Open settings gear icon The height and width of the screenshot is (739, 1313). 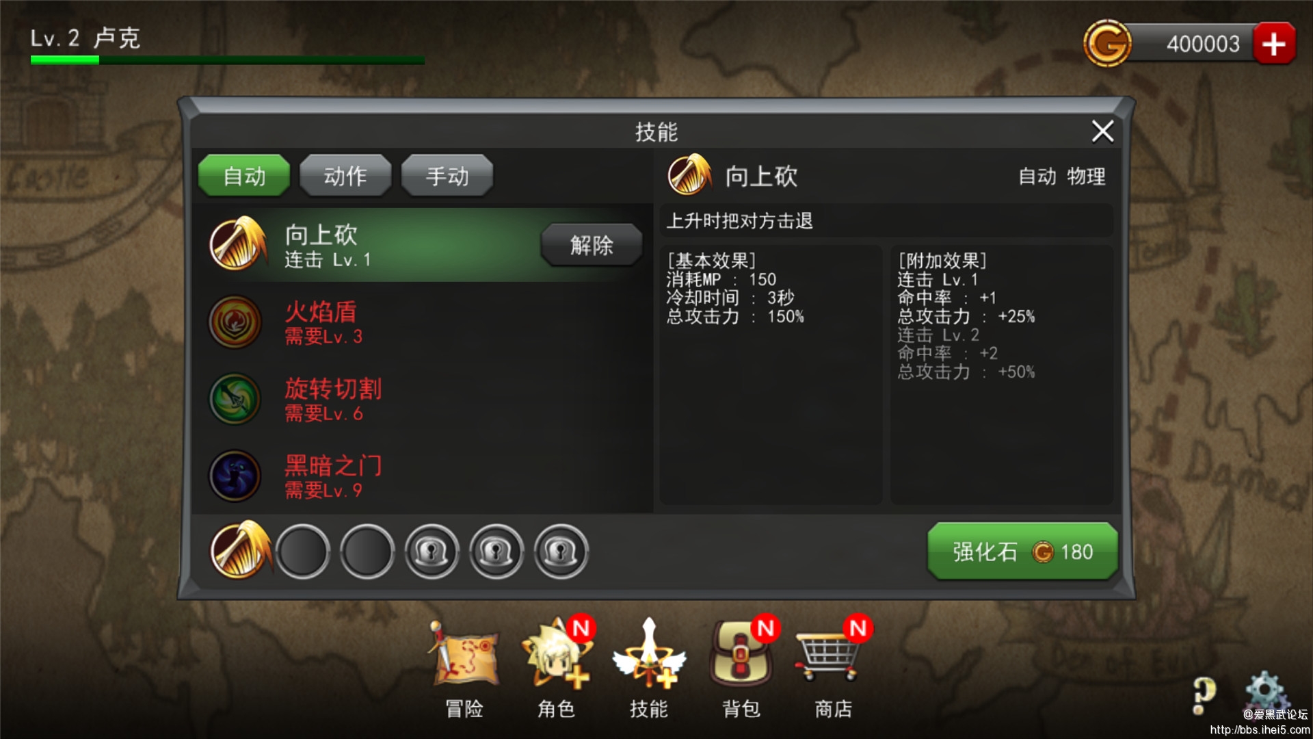click(x=1265, y=691)
